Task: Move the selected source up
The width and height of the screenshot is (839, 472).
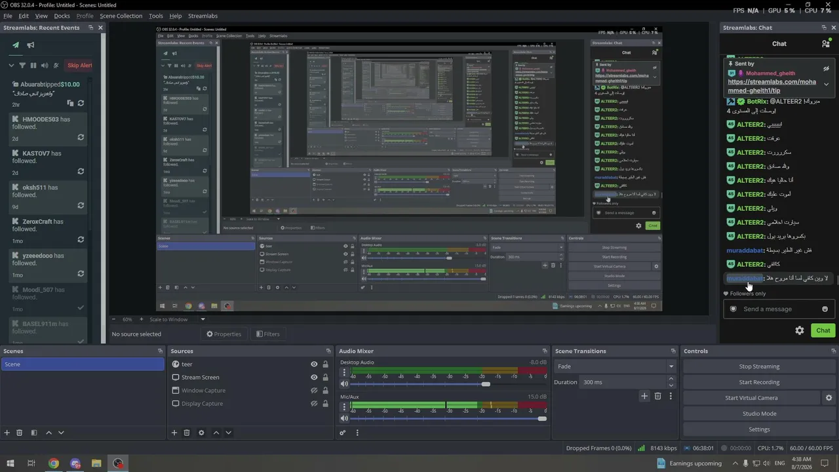Action: point(216,433)
